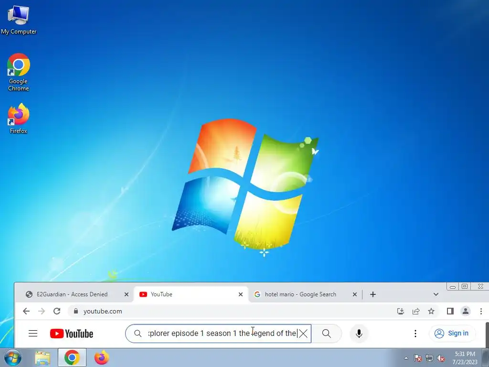Bookmark this page with star icon

point(431,311)
